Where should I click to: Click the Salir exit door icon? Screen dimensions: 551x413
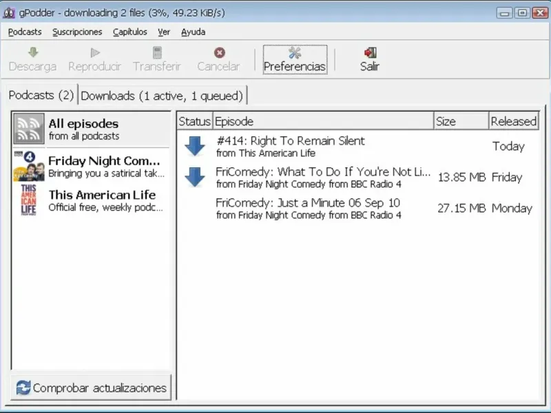coord(370,53)
